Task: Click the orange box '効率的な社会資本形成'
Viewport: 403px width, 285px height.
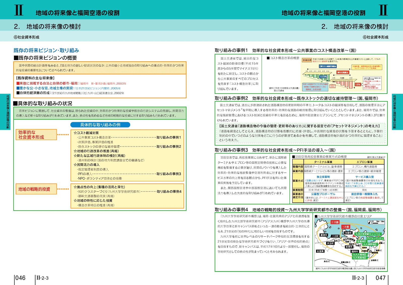Action: coord(36,135)
